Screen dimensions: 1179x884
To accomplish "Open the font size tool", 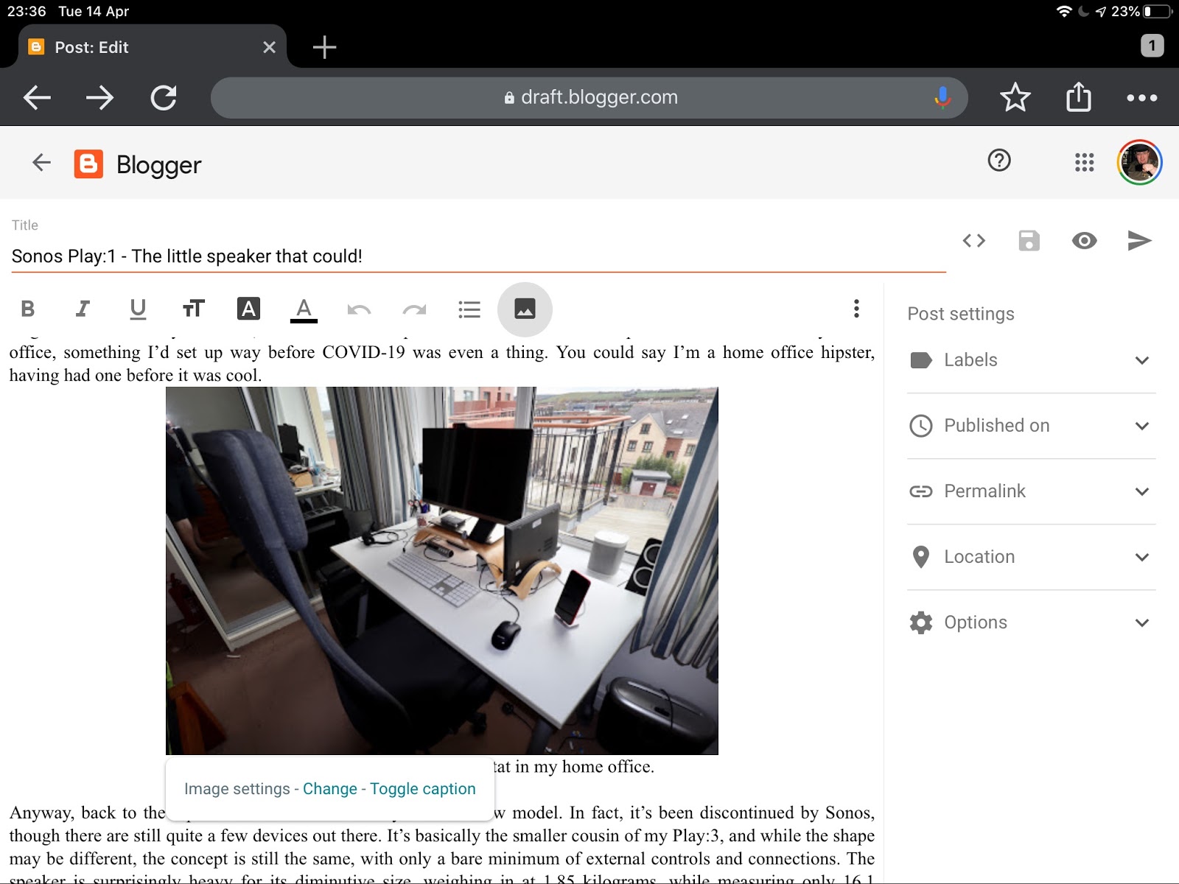I will point(193,309).
